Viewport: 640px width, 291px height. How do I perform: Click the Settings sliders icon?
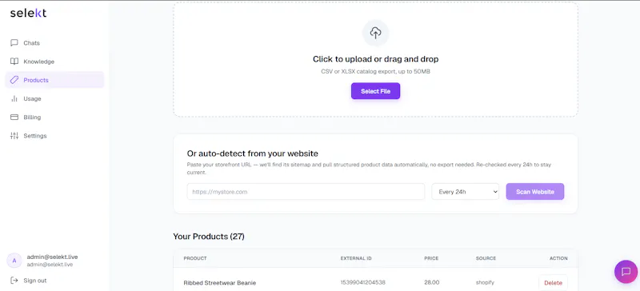pyautogui.click(x=14, y=136)
